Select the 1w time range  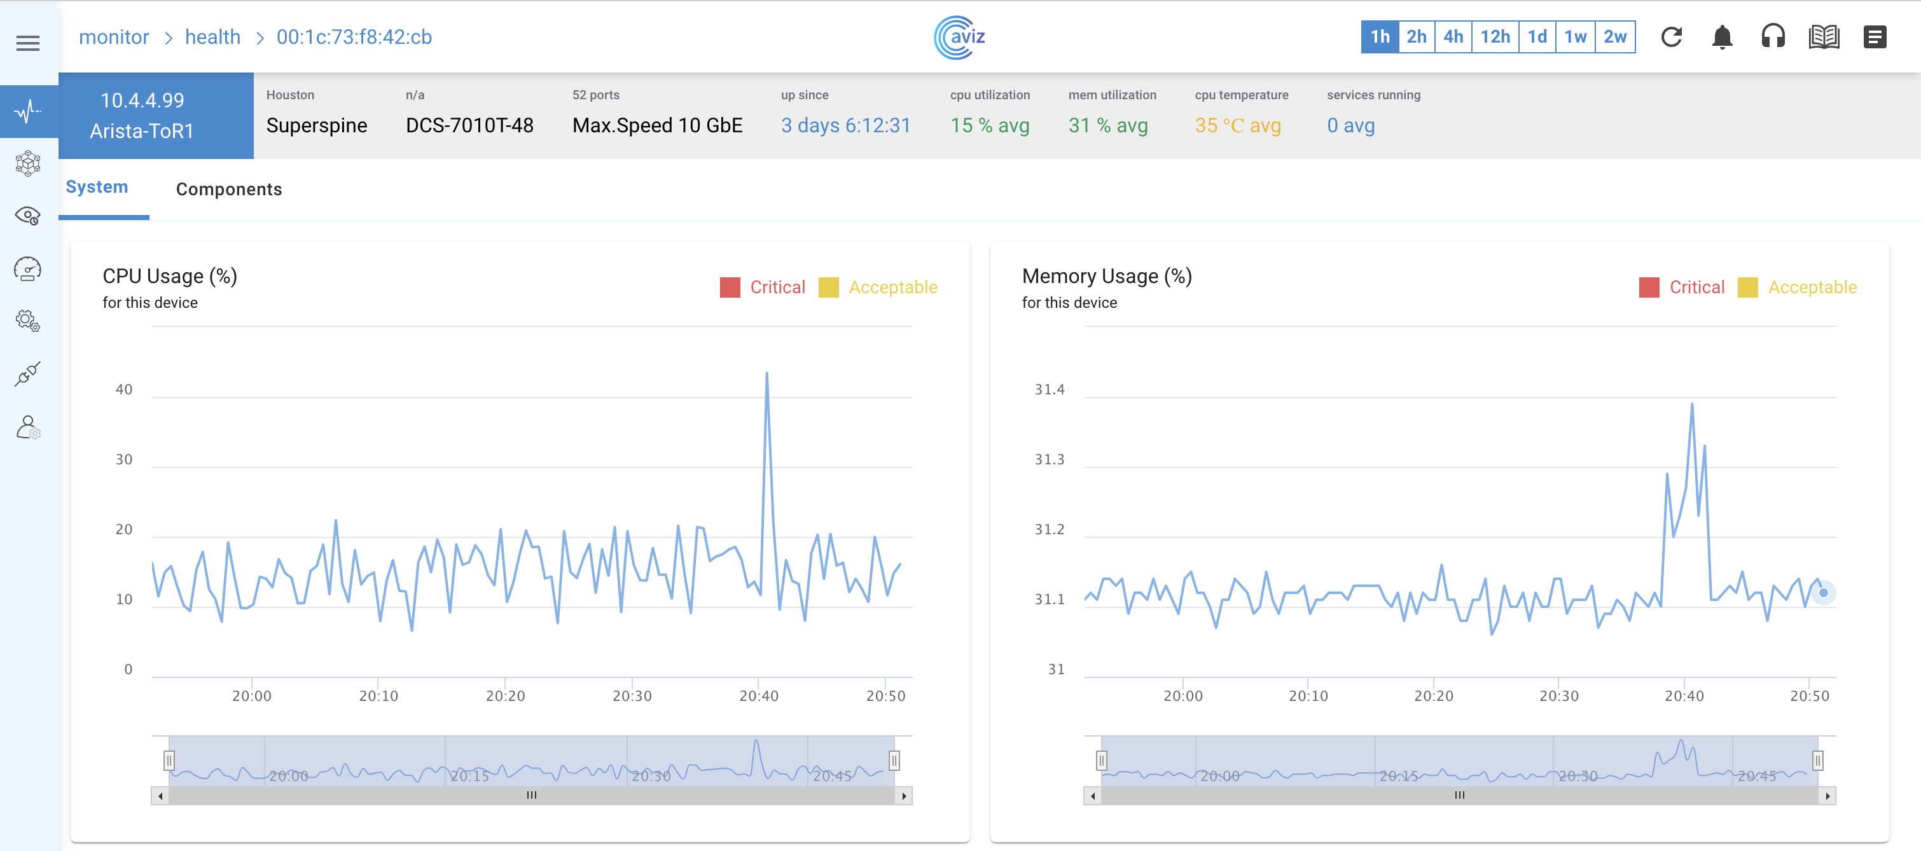point(1575,36)
